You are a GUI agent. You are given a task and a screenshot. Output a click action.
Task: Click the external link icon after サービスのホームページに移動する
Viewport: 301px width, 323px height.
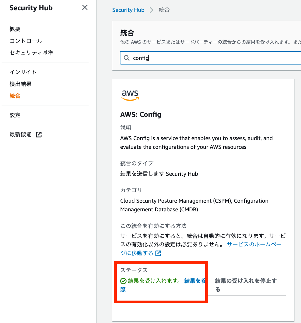[158, 253]
